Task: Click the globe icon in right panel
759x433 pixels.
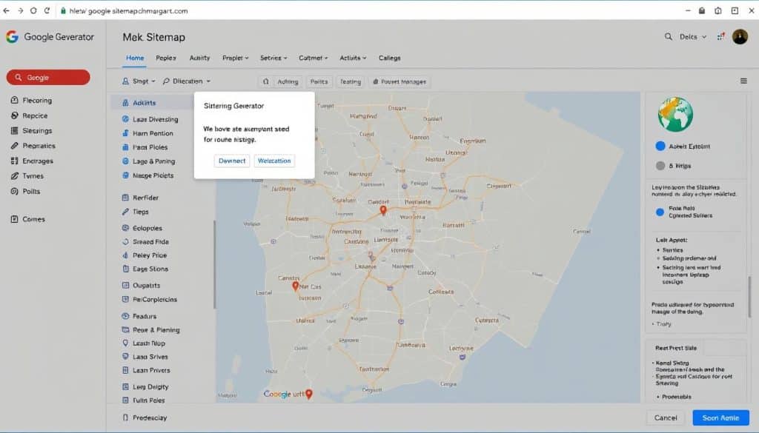Action: click(x=675, y=115)
